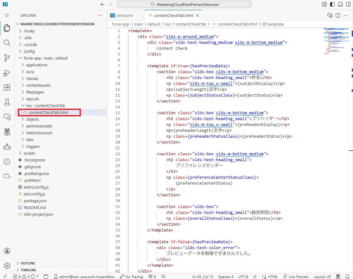
Task: Expand the .husky folder
Action: [60, 31]
